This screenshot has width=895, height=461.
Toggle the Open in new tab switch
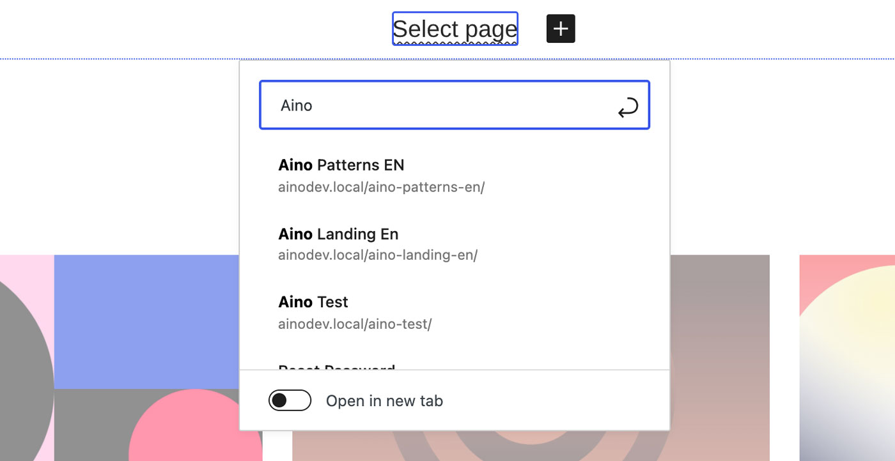tap(290, 400)
